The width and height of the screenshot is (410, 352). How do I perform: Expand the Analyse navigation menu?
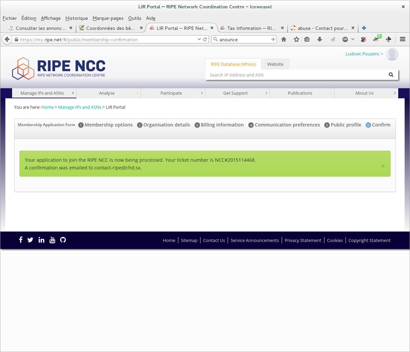pyautogui.click(x=108, y=93)
